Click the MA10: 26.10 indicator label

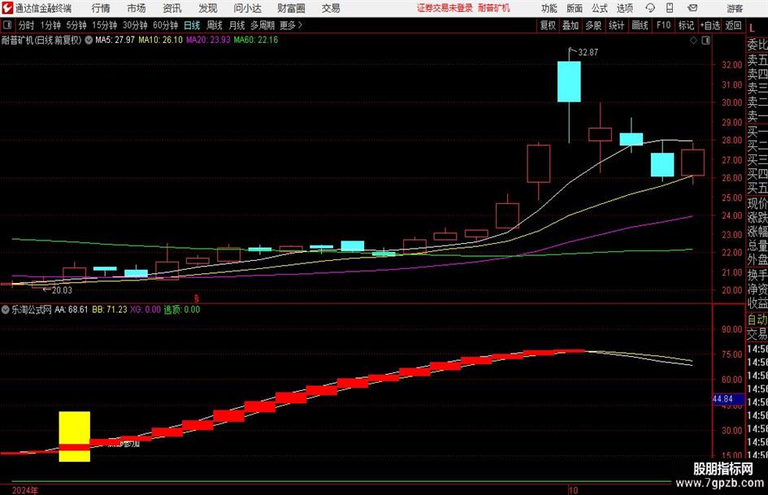click(160, 40)
